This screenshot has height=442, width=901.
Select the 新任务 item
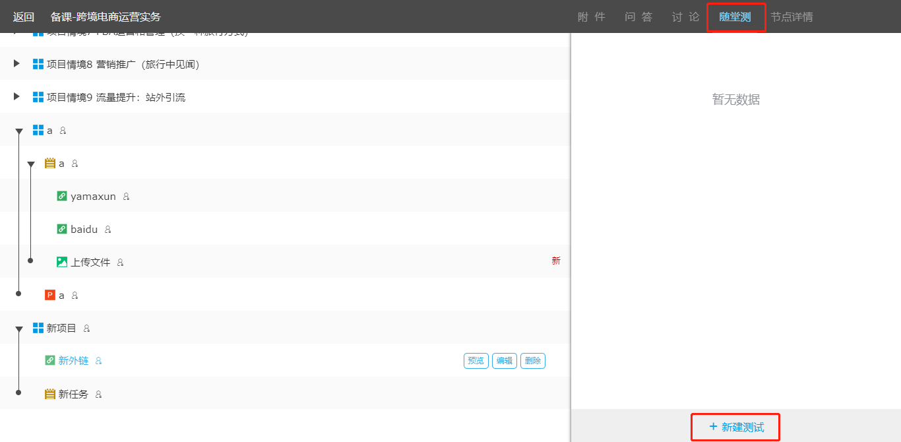pyautogui.click(x=73, y=394)
